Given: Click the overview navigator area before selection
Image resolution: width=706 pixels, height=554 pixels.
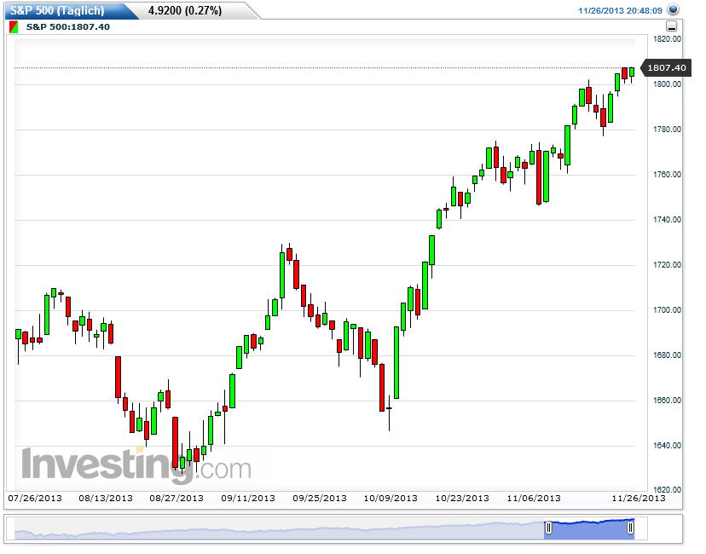Looking at the screenshot, I should [x=279, y=529].
